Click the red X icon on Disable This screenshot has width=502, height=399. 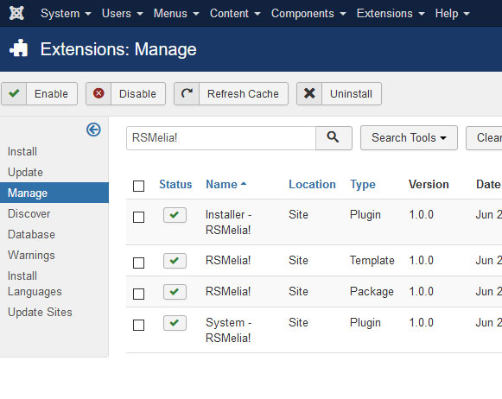98,93
